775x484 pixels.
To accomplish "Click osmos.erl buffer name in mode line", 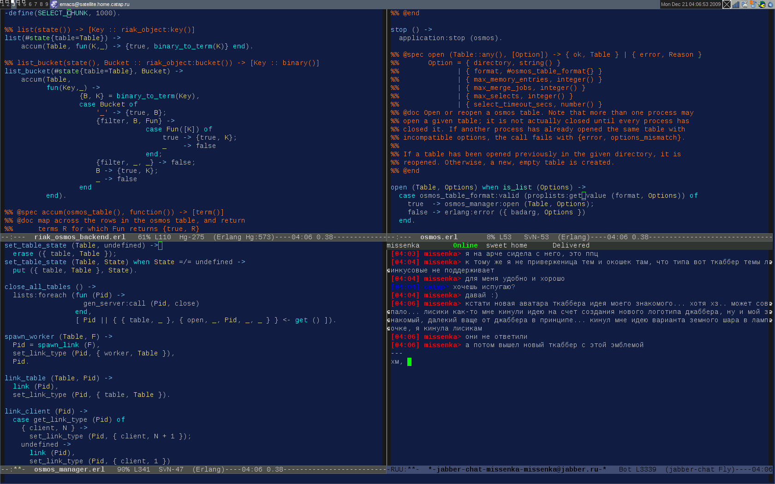I will (x=439, y=237).
